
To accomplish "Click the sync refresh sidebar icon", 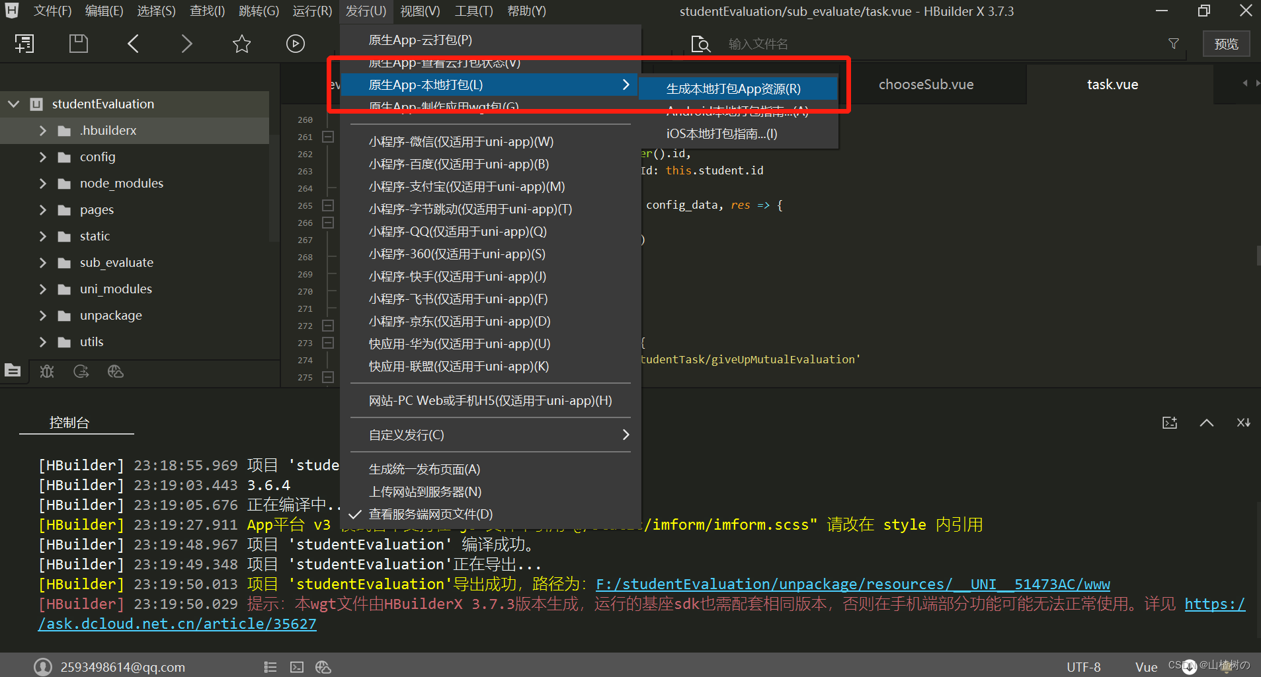I will 81,371.
